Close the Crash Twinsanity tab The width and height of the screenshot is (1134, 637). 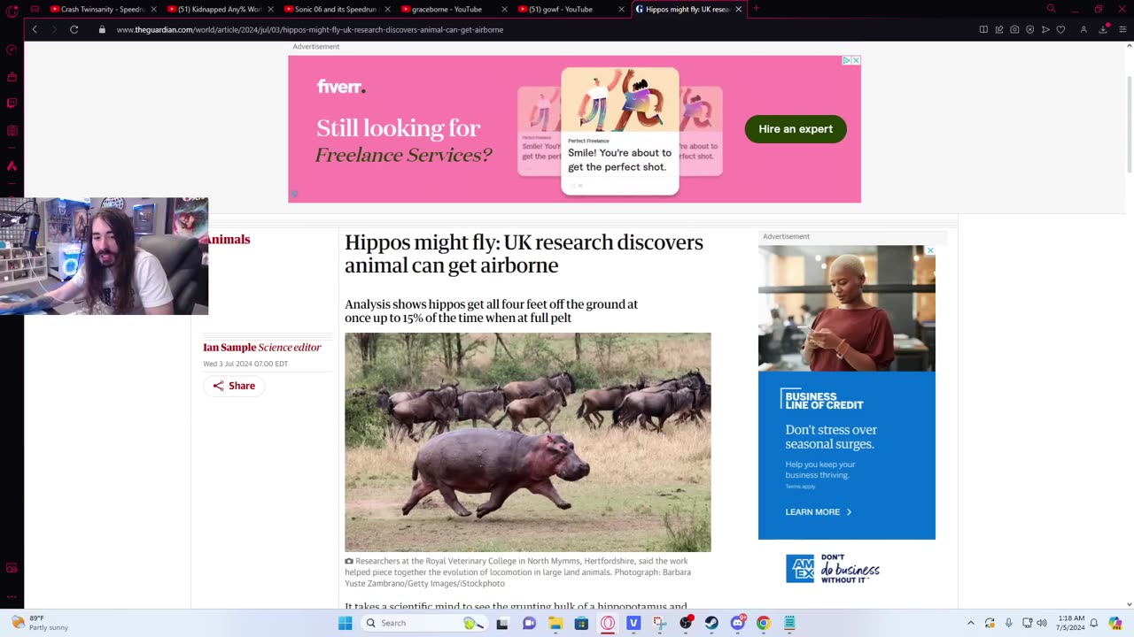click(153, 9)
